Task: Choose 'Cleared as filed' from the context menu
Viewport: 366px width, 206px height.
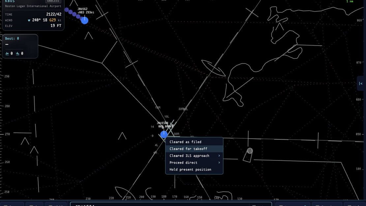Action: [194, 142]
